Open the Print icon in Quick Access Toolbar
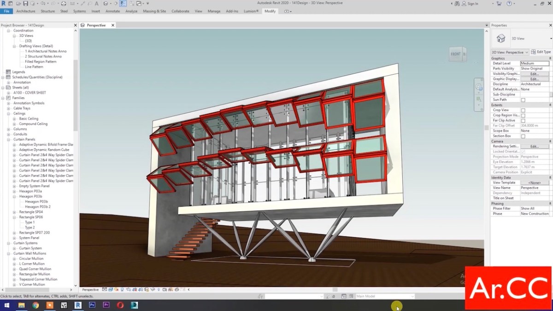 (64, 3)
